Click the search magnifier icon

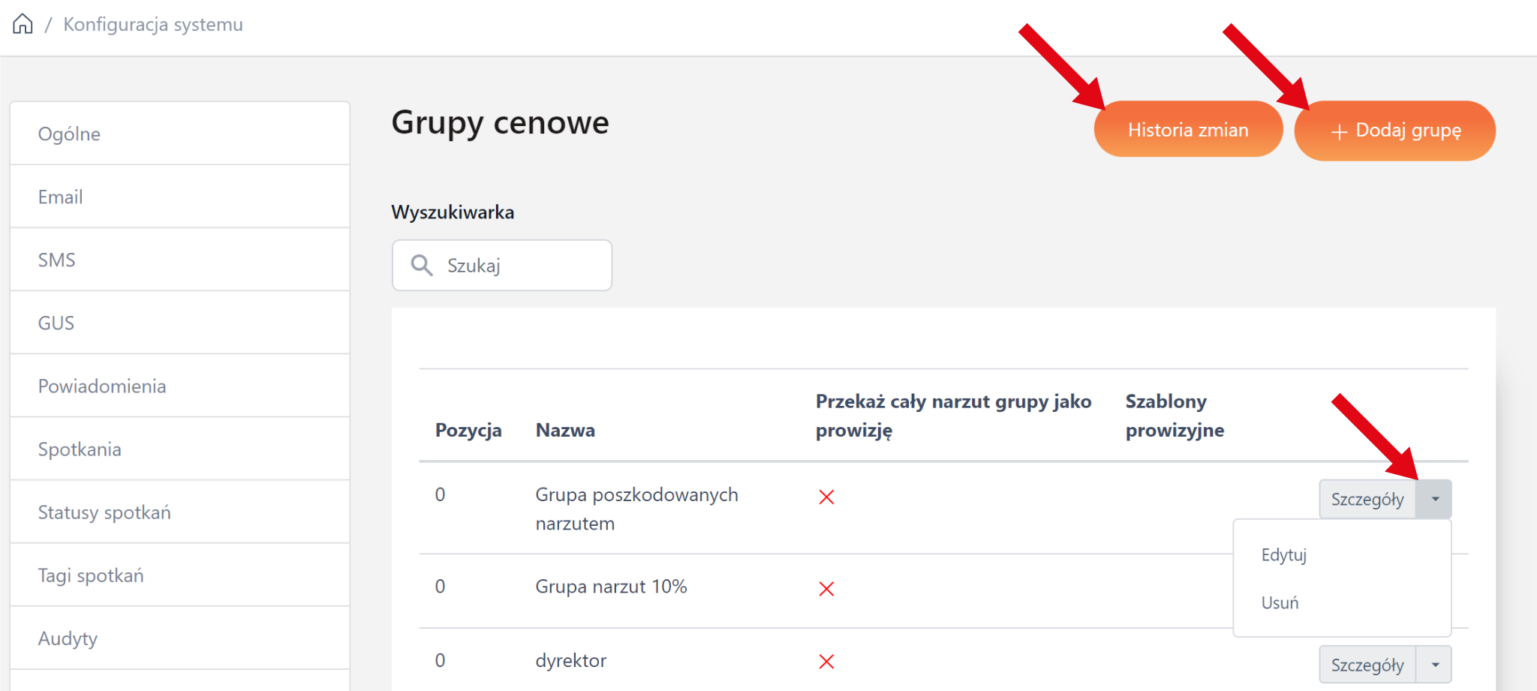tap(422, 265)
